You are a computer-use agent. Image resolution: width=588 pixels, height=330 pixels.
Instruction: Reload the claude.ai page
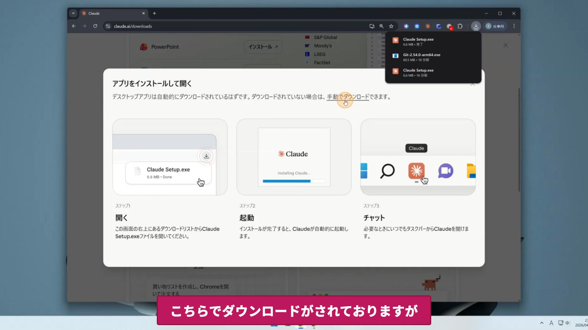95,26
